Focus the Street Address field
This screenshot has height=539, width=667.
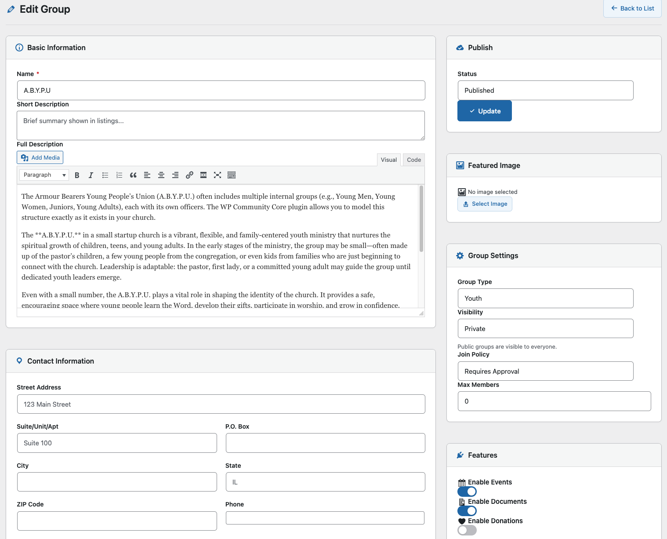click(x=221, y=404)
